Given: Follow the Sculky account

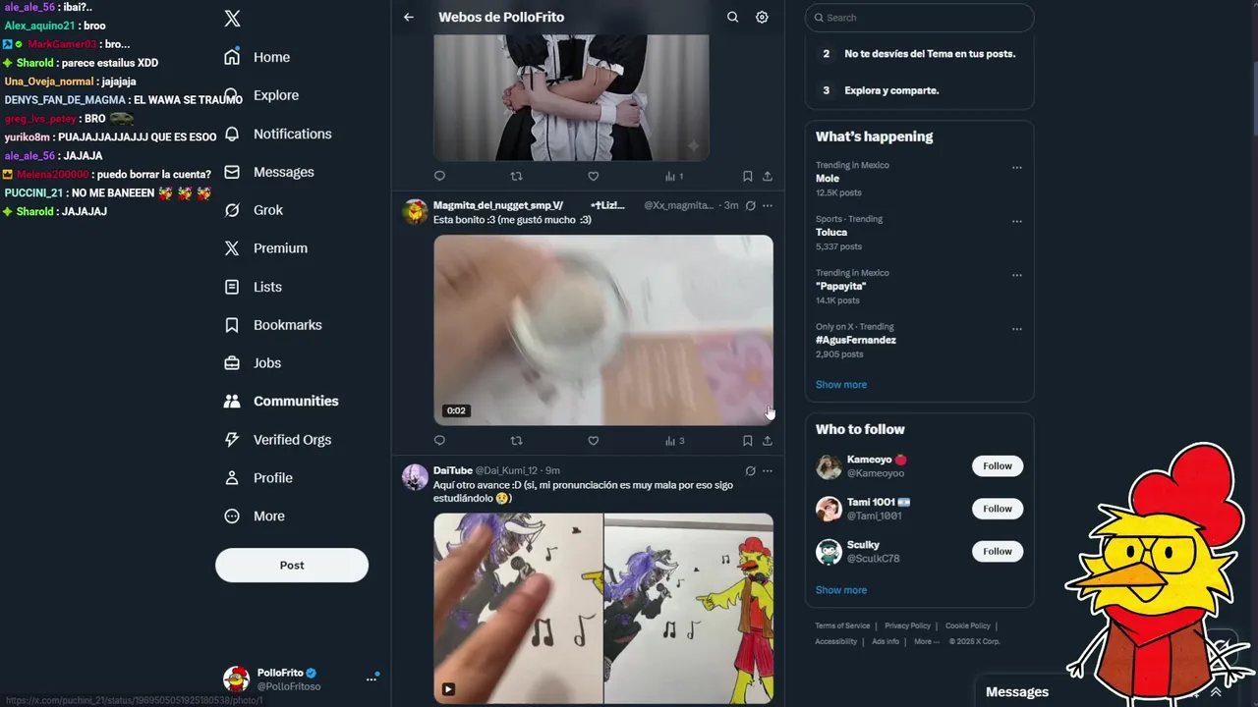Looking at the screenshot, I should (x=998, y=551).
